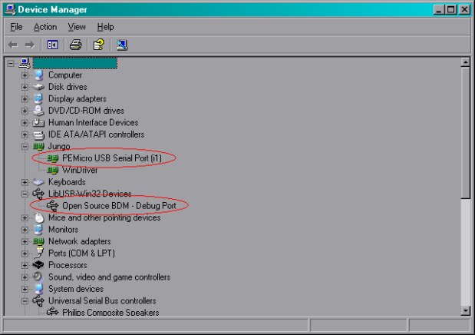Click the WinDriver device icon
The height and width of the screenshot is (335, 475).
coord(52,171)
